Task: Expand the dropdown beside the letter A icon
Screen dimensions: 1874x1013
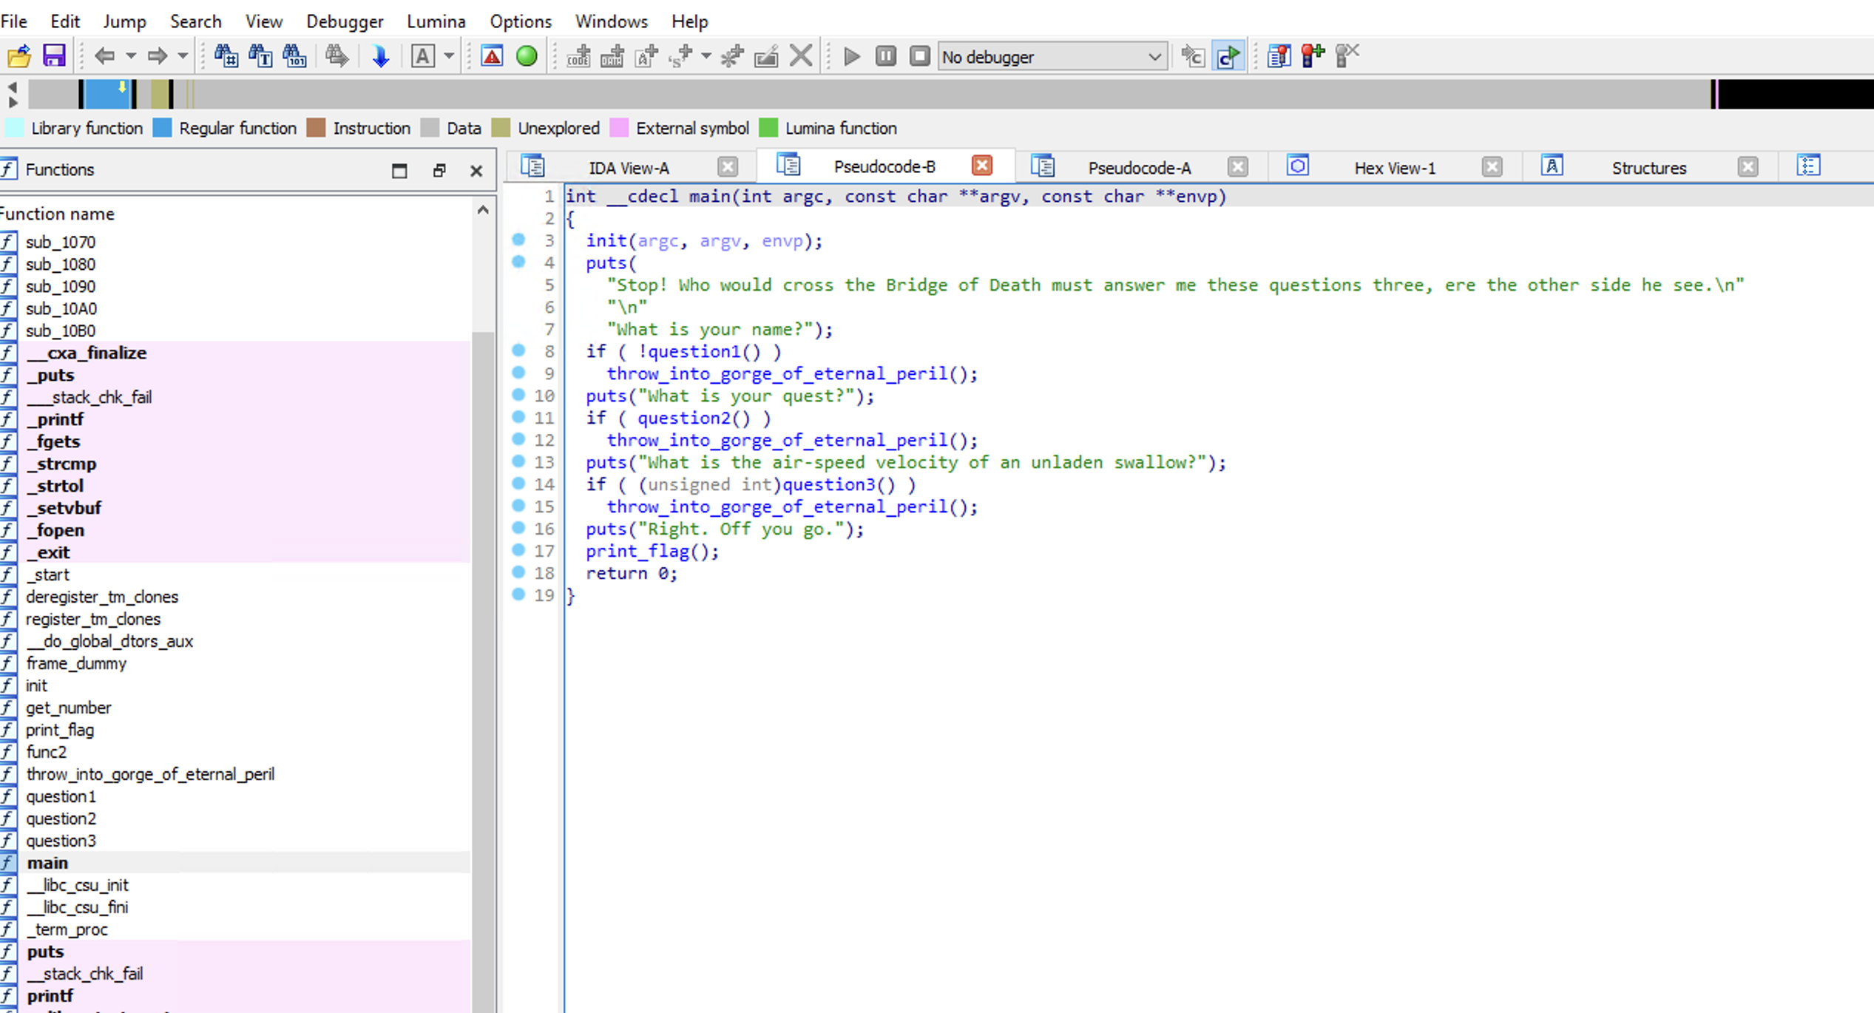Action: pyautogui.click(x=449, y=56)
